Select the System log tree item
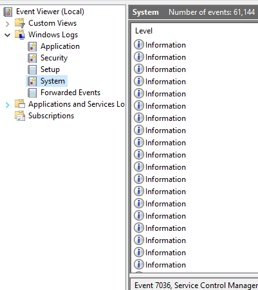The height and width of the screenshot is (290, 258). point(47,81)
